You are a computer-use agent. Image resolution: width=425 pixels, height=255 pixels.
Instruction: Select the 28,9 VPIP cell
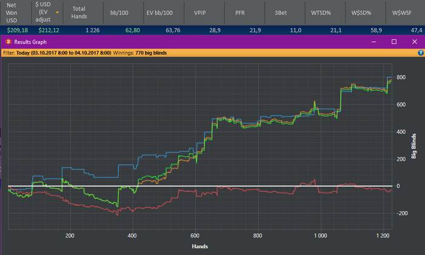click(215, 30)
